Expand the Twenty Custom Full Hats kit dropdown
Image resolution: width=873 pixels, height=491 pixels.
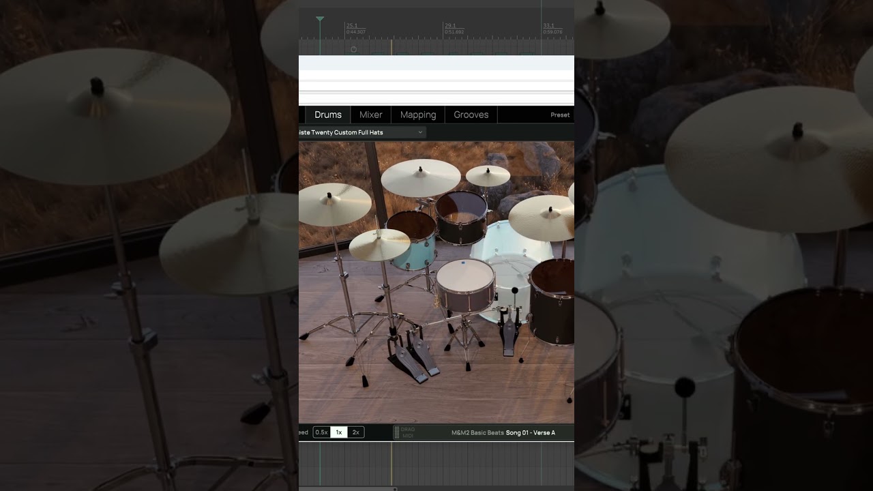pos(362,132)
